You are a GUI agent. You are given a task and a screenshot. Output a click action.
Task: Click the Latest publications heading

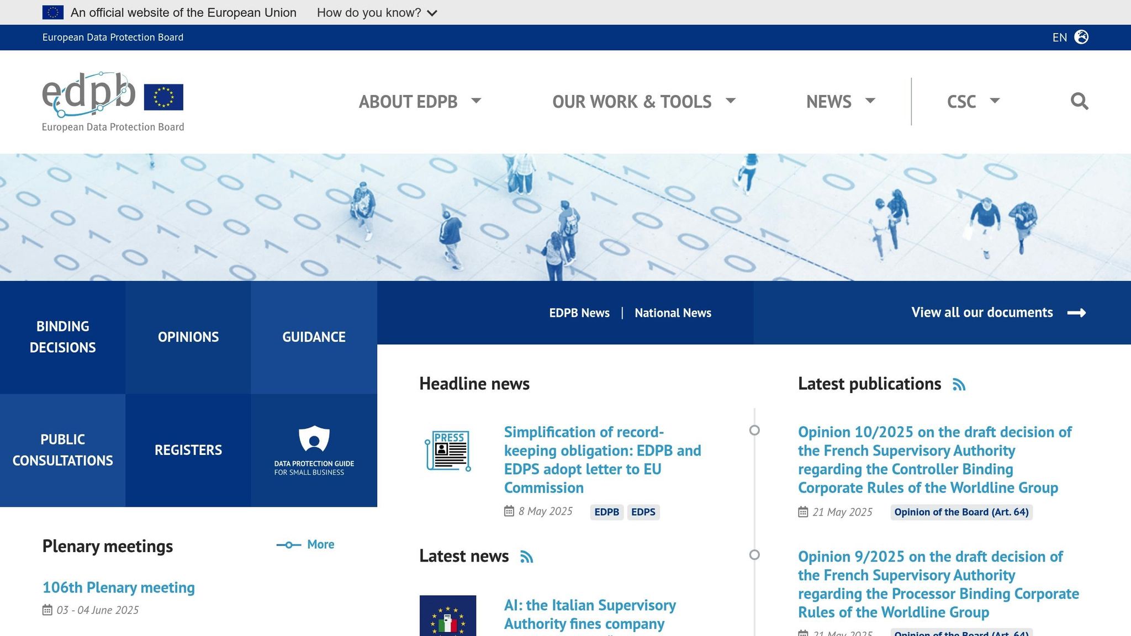(869, 384)
